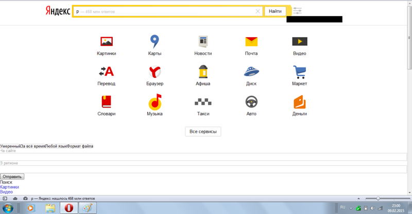
Task: Open the Картинки link at the bottom
Action: (9, 187)
